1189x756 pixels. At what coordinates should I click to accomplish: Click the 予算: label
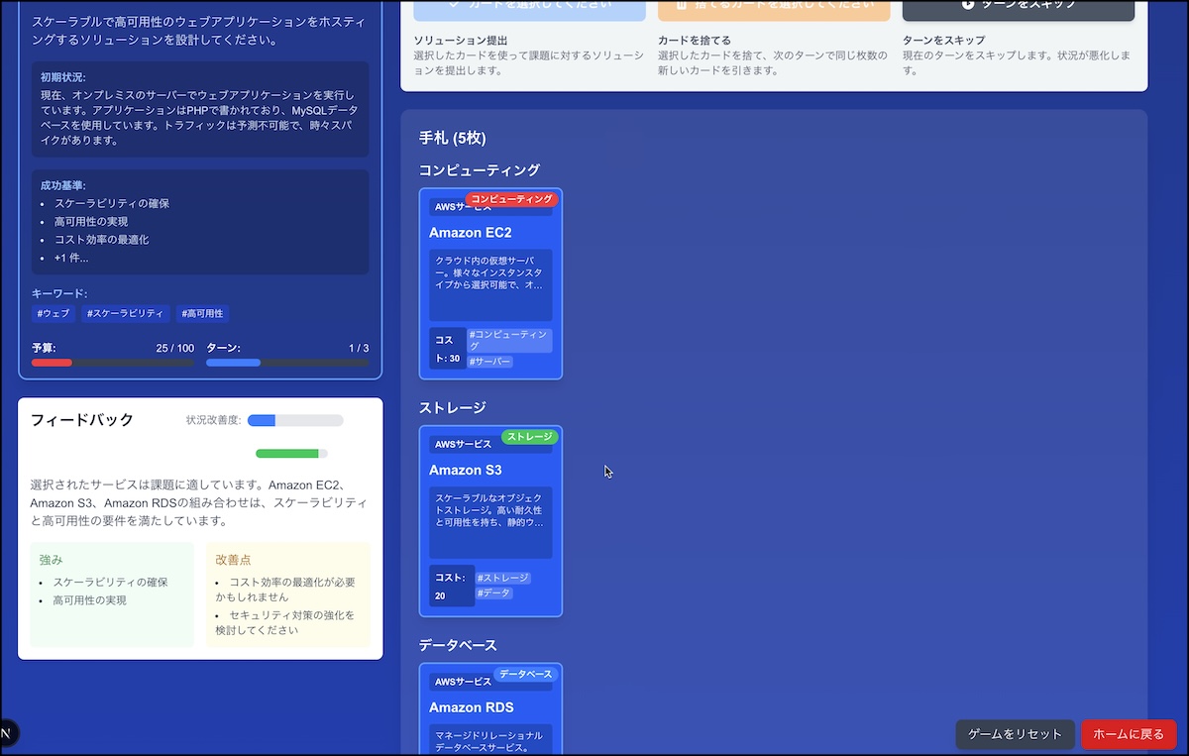pos(44,348)
